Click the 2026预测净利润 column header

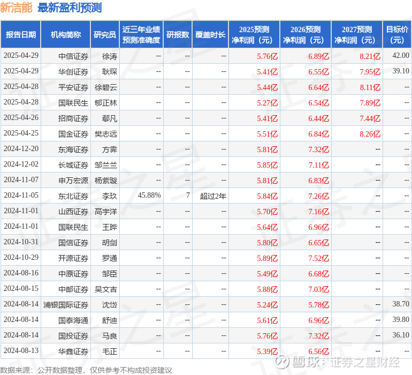(306, 34)
